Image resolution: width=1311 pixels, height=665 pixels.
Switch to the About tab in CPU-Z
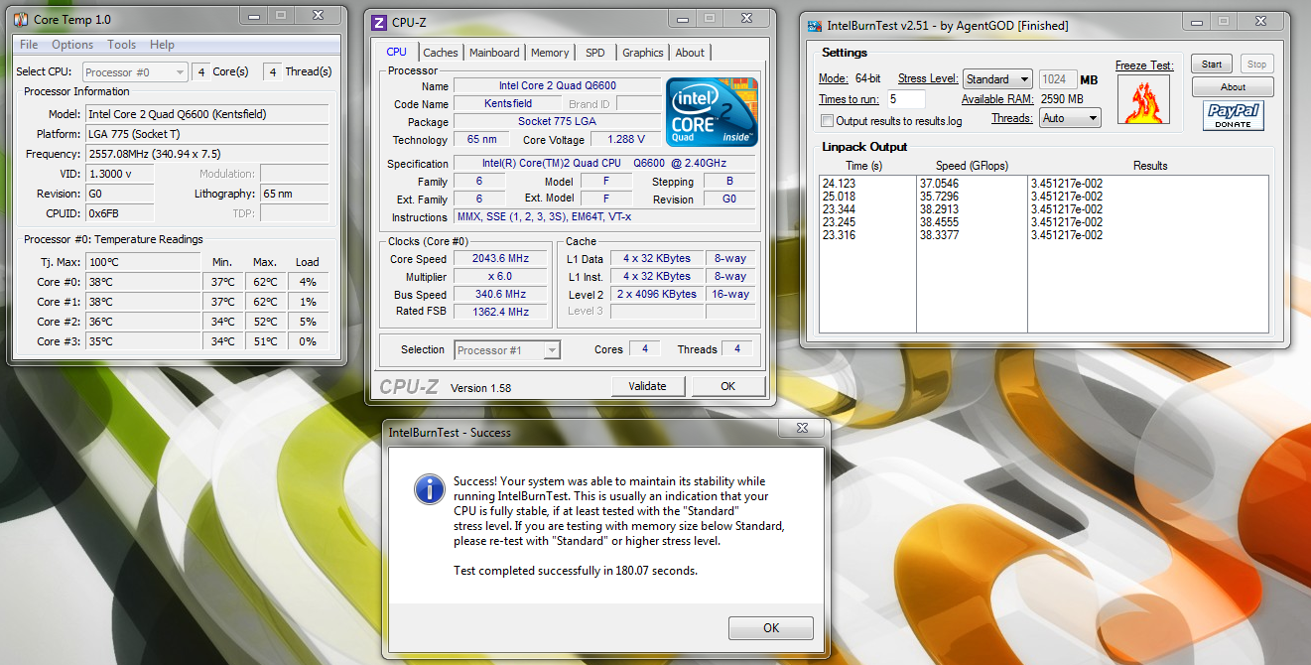(690, 53)
